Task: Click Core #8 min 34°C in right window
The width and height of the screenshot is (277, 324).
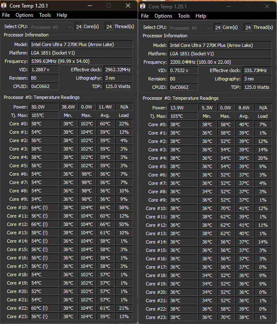Action: [x=207, y=192]
